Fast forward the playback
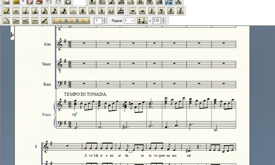 tap(83, 21)
